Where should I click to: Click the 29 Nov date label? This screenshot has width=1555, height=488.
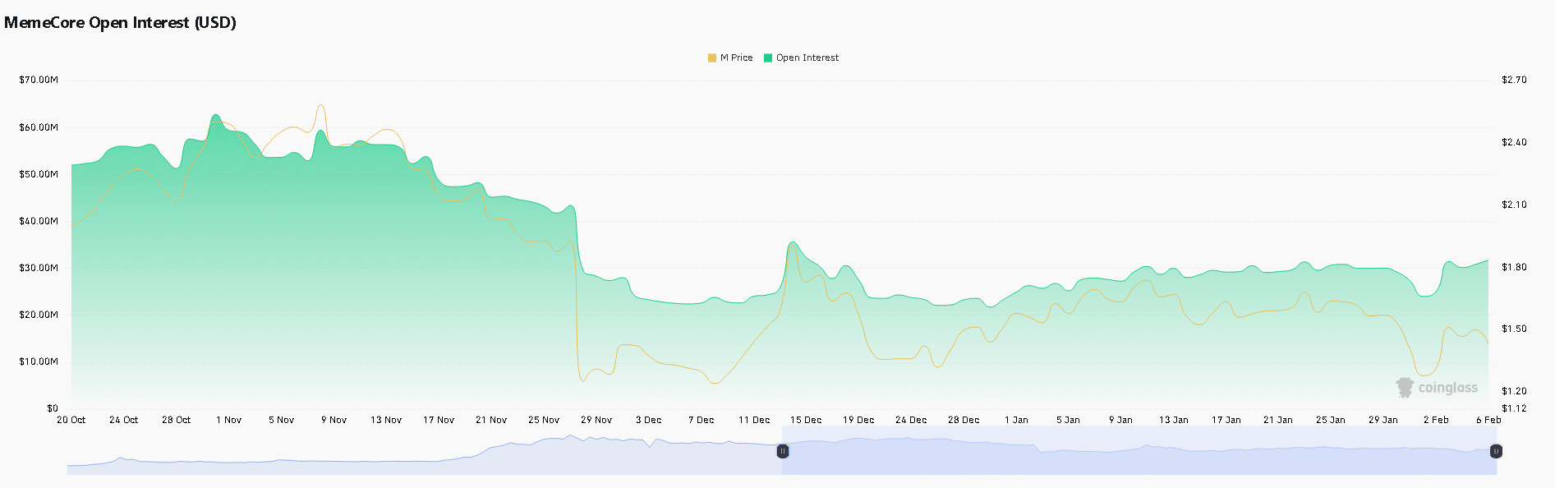pos(596,420)
